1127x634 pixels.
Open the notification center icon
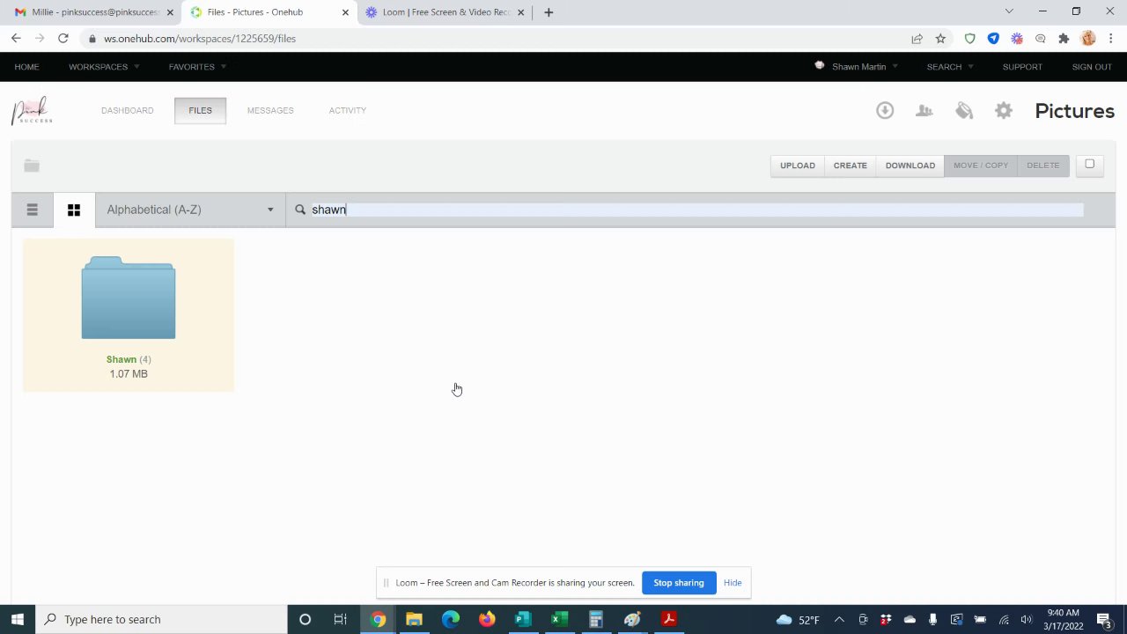click(x=1104, y=619)
